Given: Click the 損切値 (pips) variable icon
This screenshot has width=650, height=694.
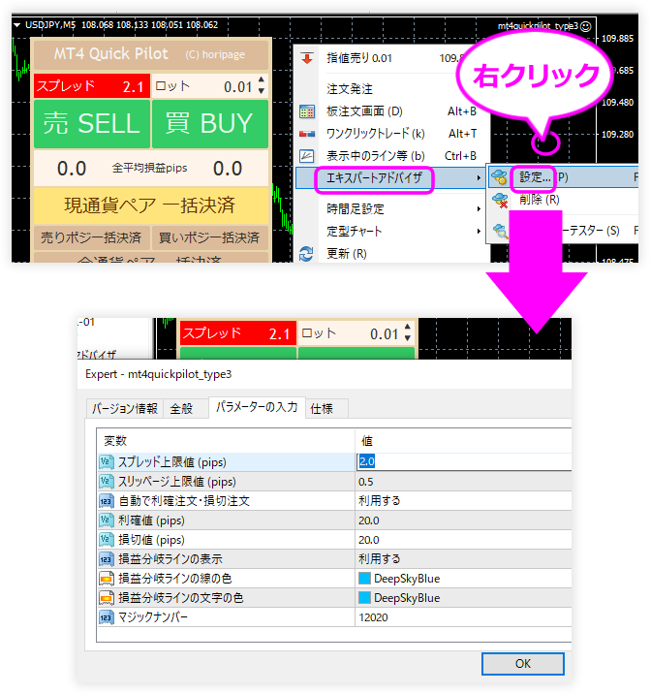Looking at the screenshot, I should [x=107, y=540].
